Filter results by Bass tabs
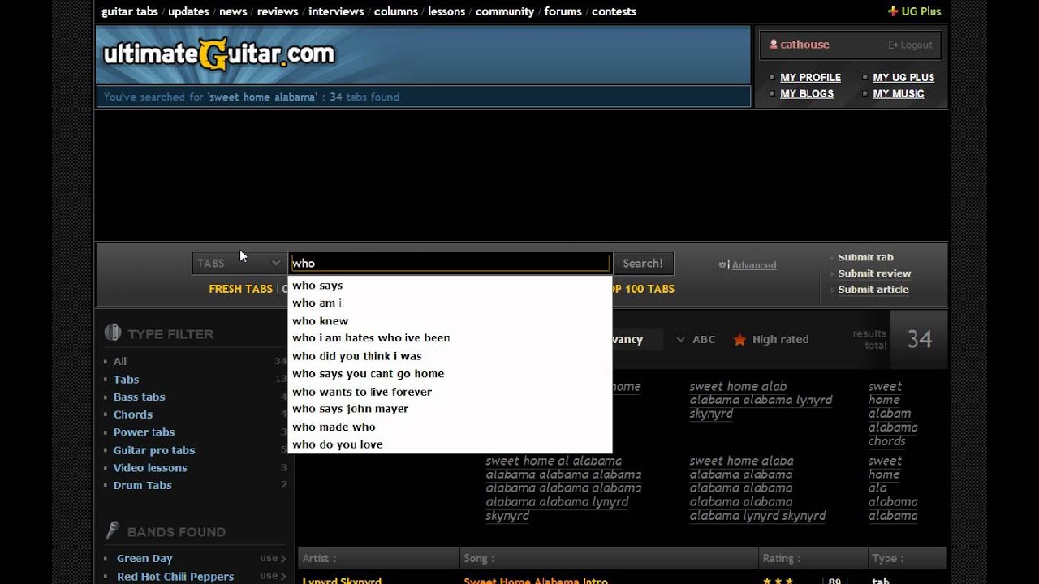This screenshot has width=1039, height=584. [x=139, y=397]
